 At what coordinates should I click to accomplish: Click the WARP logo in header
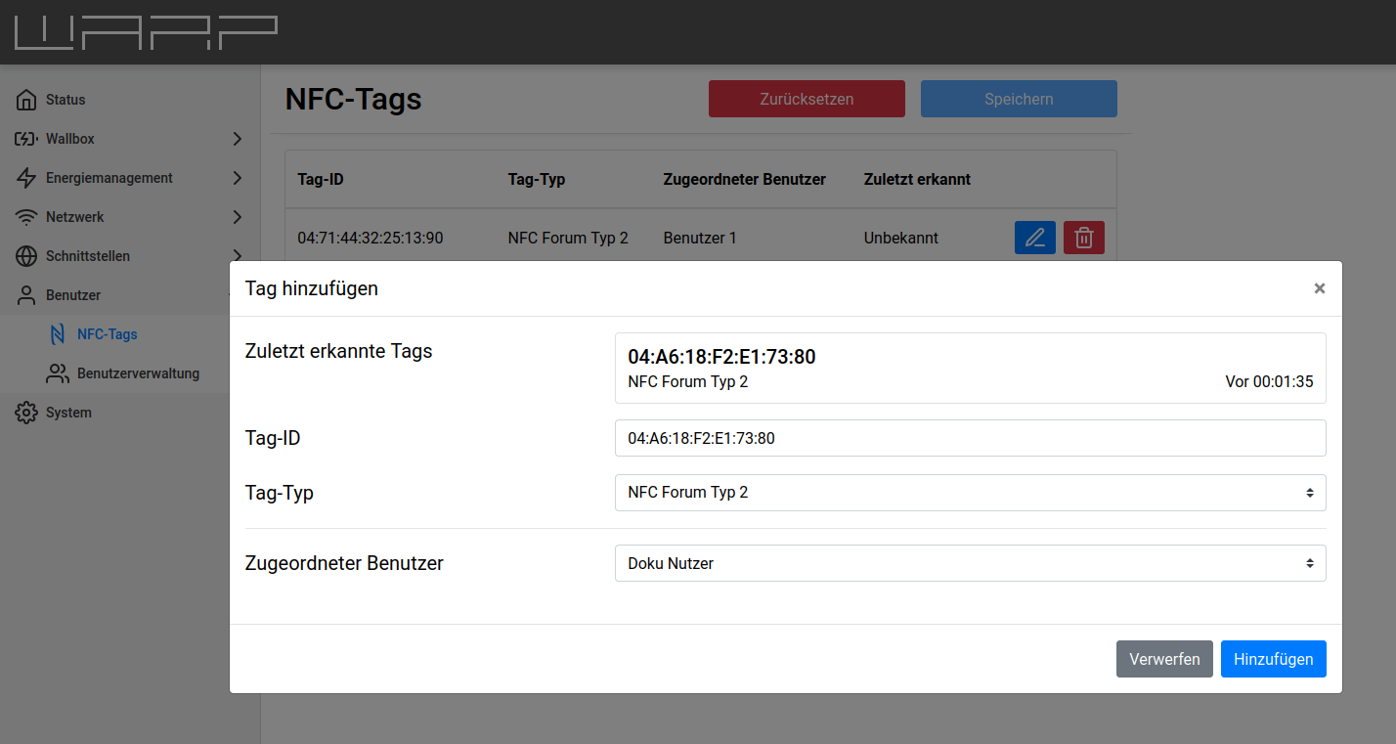pyautogui.click(x=146, y=32)
